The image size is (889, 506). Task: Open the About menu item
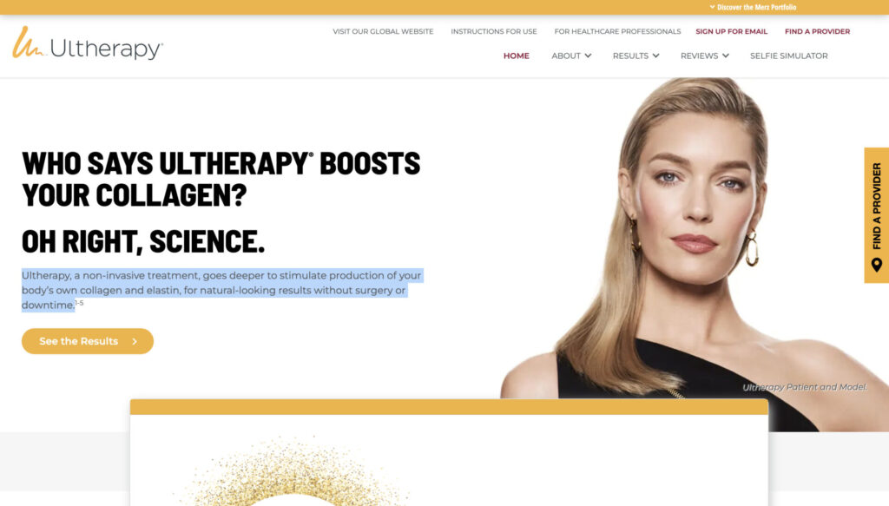(566, 56)
